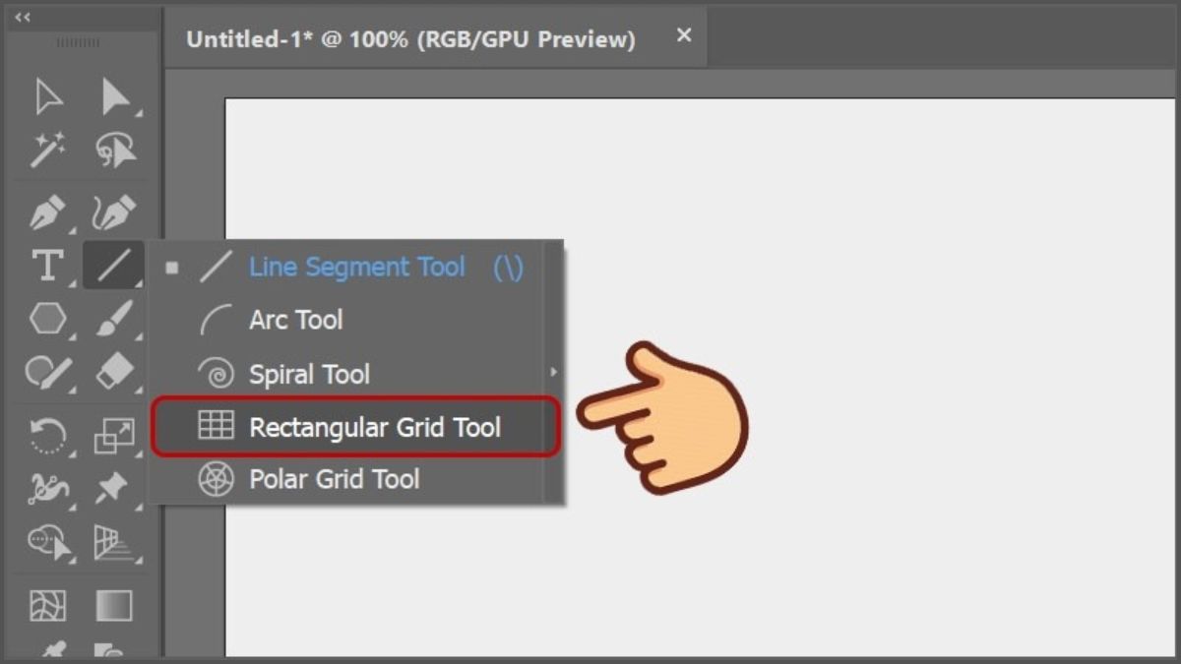Select the Eraser tool
This screenshot has width=1181, height=664.
click(x=116, y=373)
